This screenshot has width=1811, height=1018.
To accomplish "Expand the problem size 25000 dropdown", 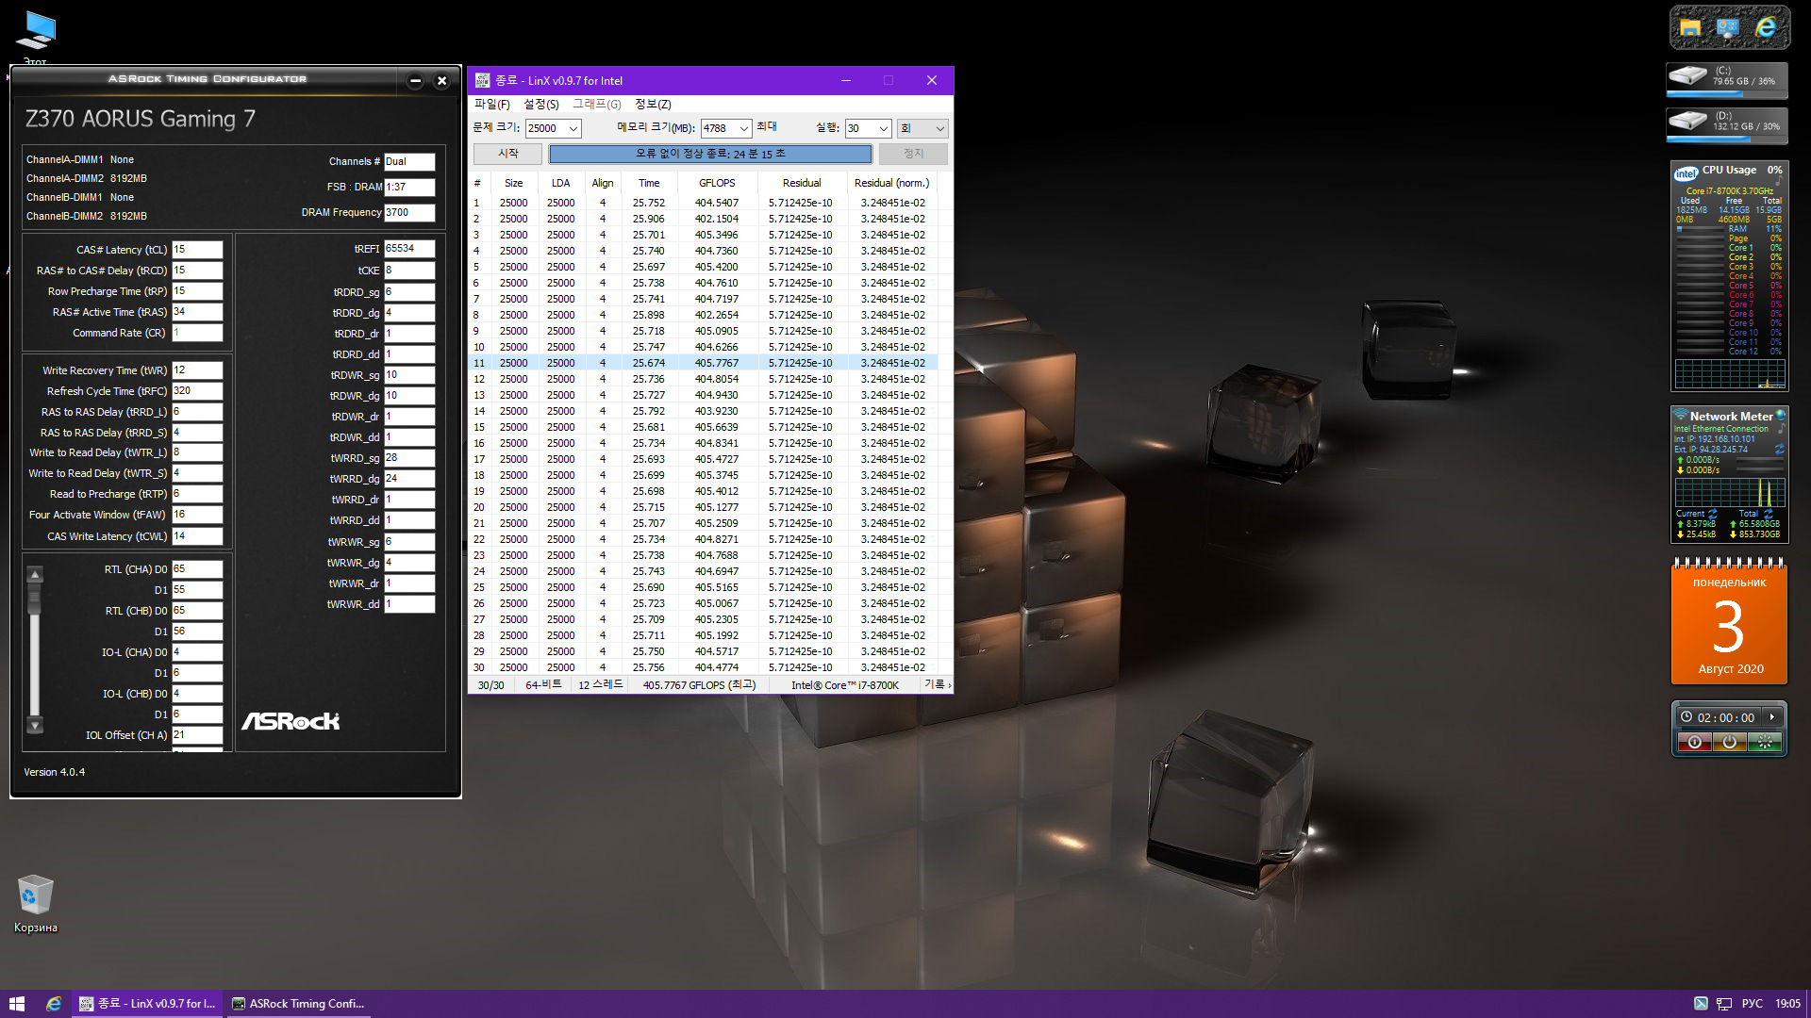I will 573,129.
